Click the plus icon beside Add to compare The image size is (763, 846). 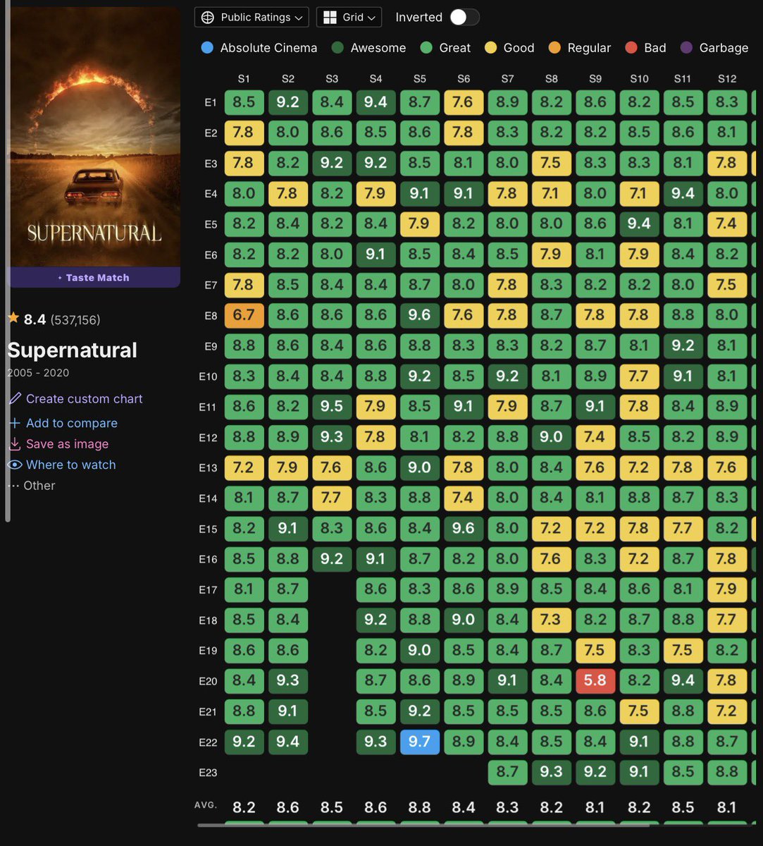pyautogui.click(x=14, y=423)
